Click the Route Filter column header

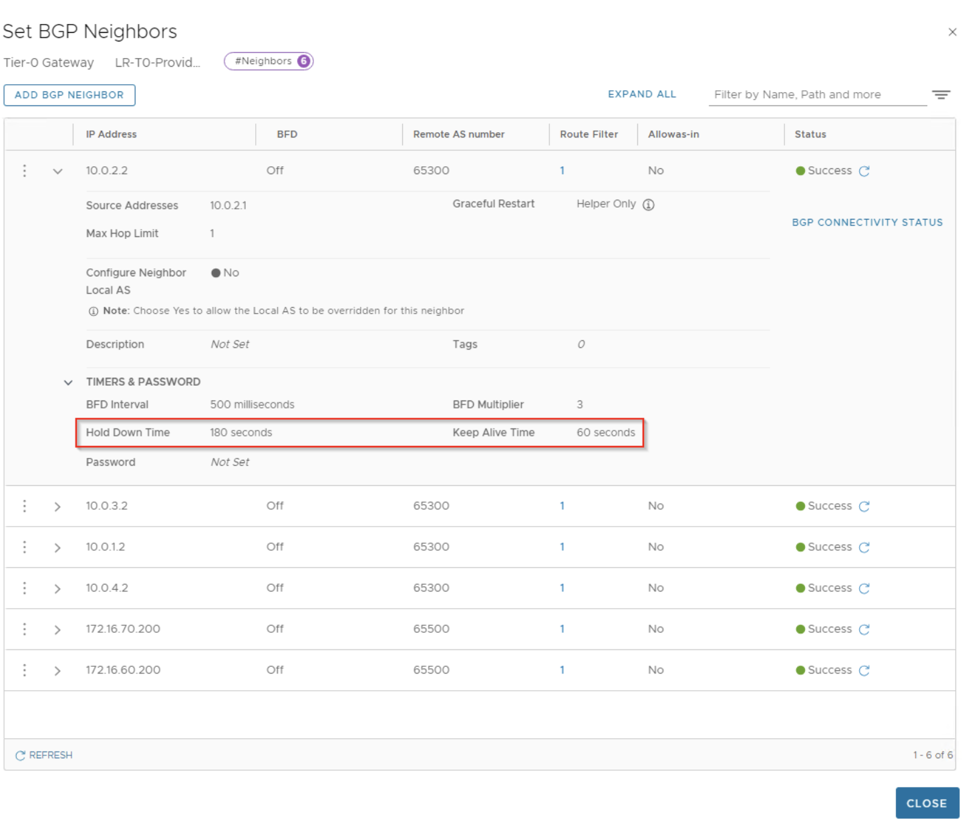(x=589, y=134)
